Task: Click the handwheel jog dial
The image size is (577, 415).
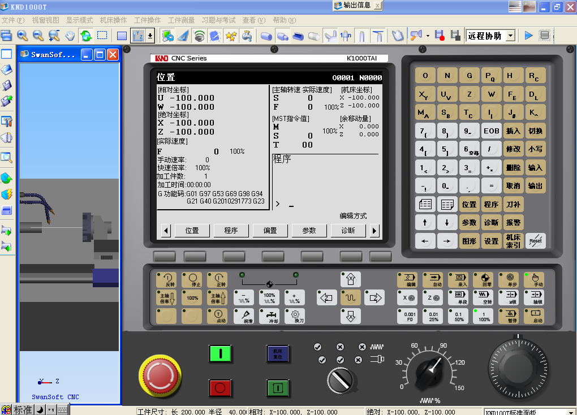Action: tap(518, 368)
